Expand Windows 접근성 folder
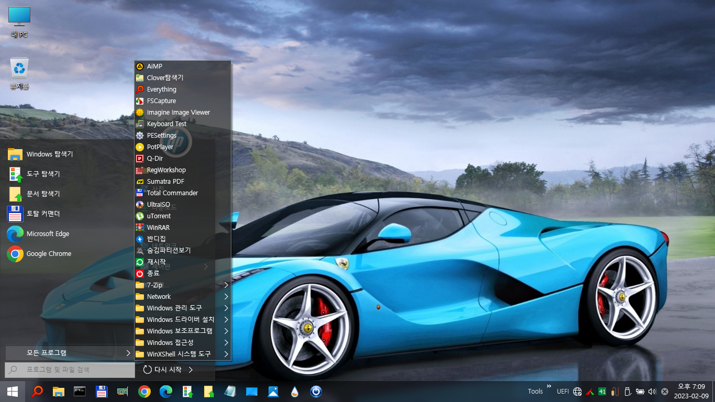Viewport: 715px width, 402px height. [x=182, y=343]
